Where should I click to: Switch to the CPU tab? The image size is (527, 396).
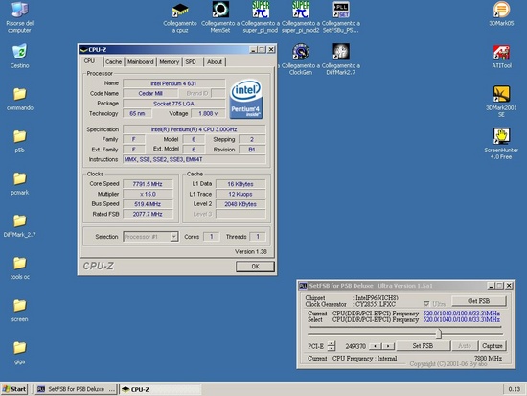[89, 61]
